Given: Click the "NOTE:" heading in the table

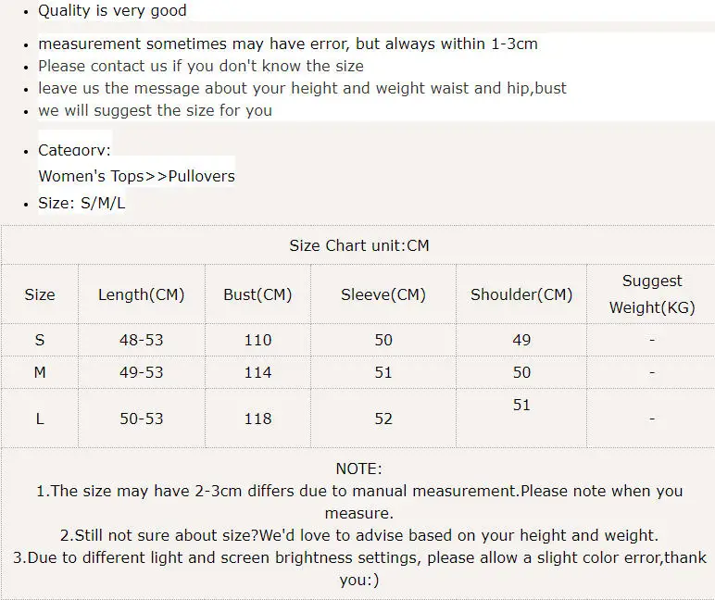Looking at the screenshot, I should [x=358, y=469].
